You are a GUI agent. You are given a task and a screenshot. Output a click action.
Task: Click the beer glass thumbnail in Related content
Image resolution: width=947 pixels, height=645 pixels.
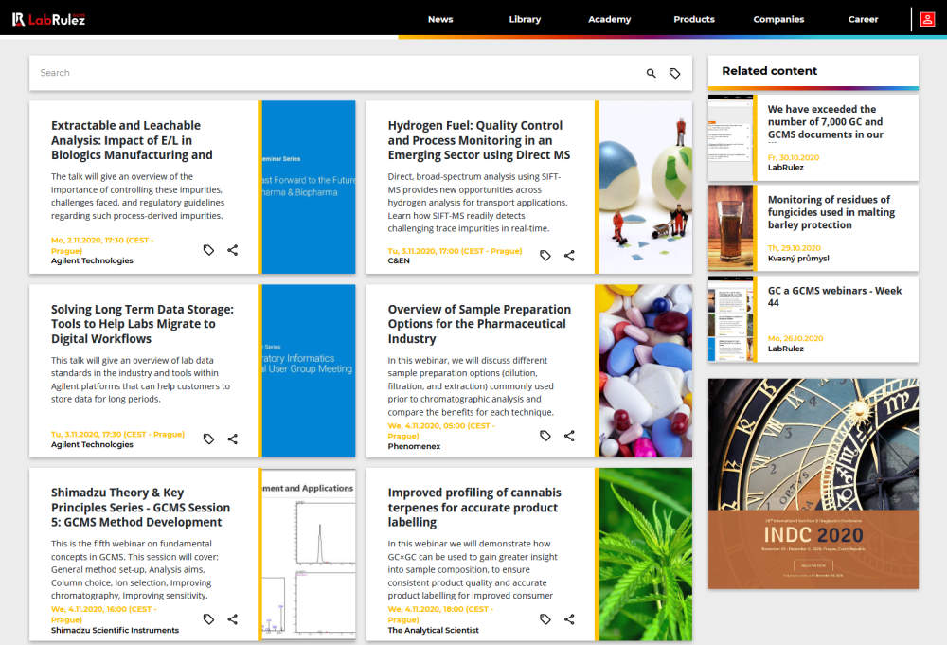pos(731,227)
